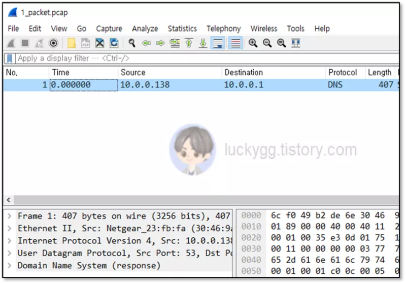Go to specified packet icon
The image size is (406, 284).
[x=175, y=43]
